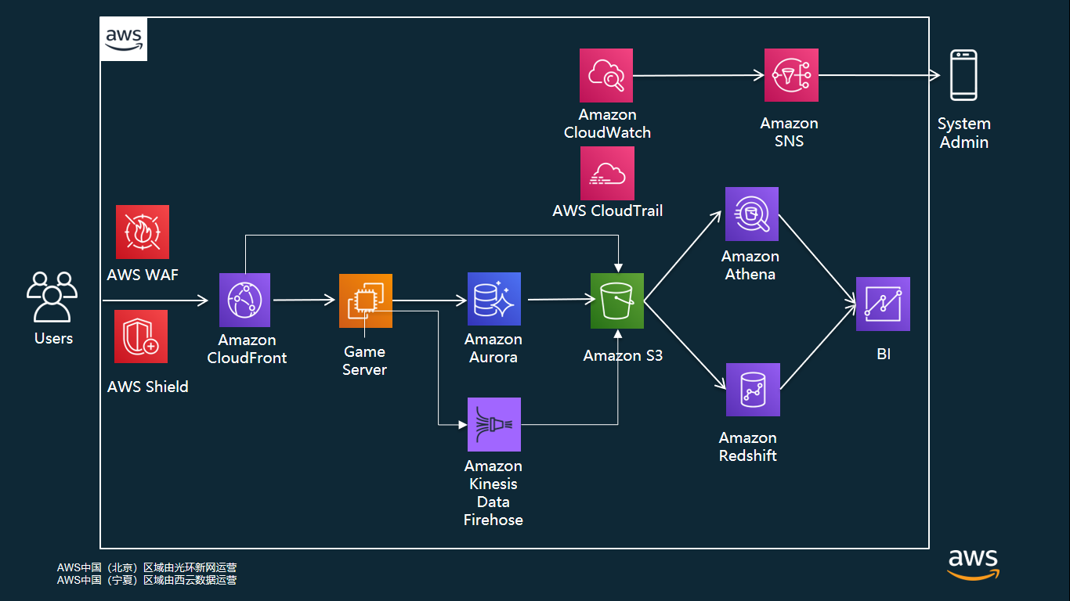Click the System Admin phone icon
This screenshot has width=1070, height=601.
tap(963, 75)
